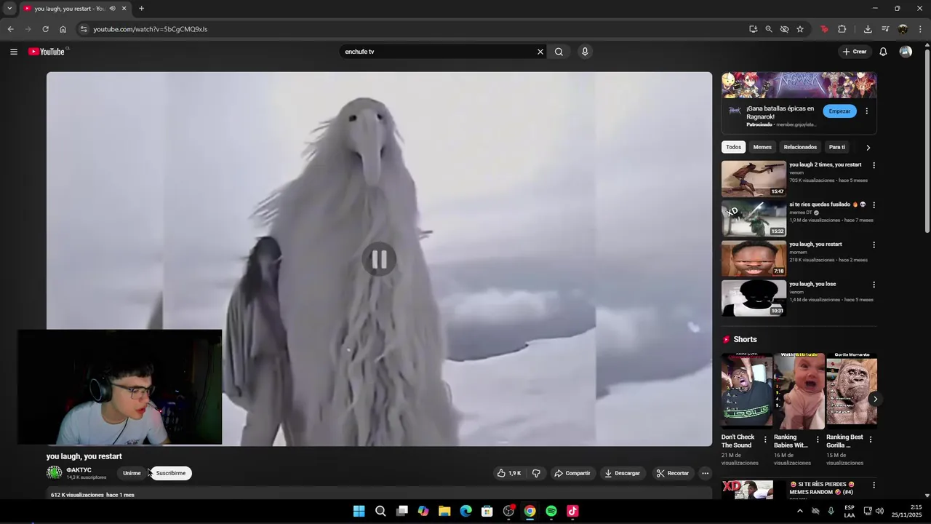Open the zoom magnifier icon in address bar
Viewport: 931px width, 524px height.
coord(769,29)
